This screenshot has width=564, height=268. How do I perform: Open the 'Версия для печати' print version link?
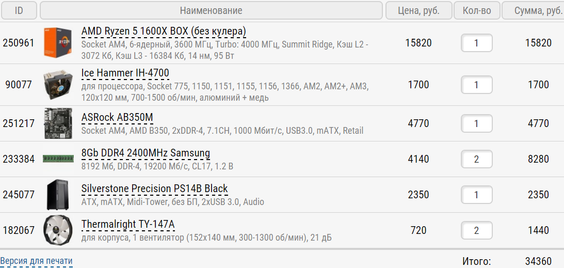36,261
